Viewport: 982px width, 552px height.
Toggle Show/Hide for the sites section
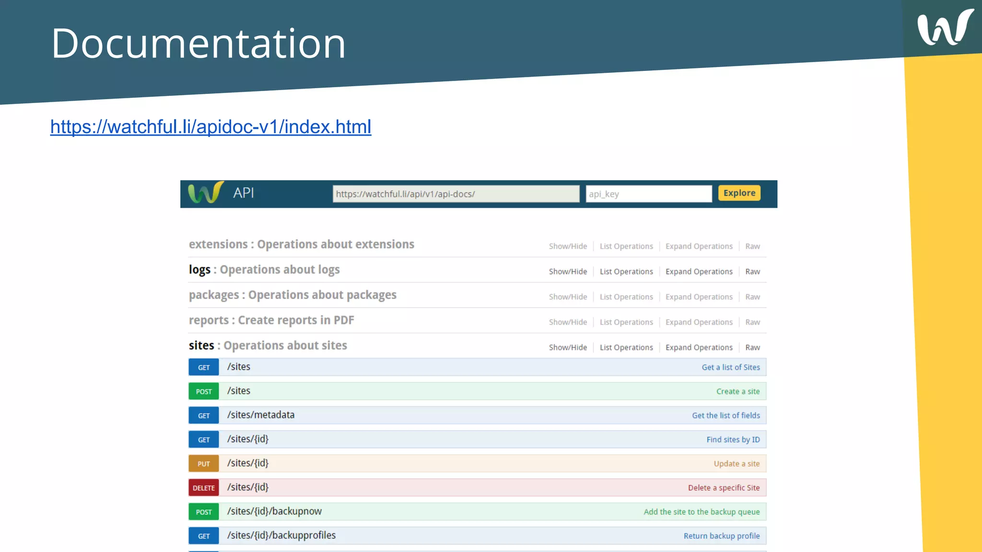(x=568, y=347)
